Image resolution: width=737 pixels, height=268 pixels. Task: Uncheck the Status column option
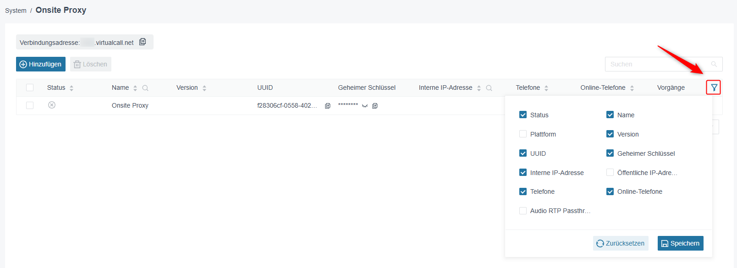[523, 115]
